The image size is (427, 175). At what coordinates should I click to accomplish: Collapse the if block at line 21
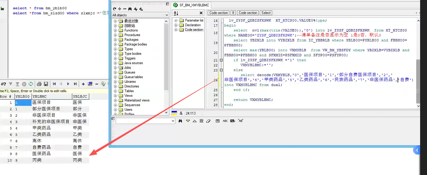(221, 60)
